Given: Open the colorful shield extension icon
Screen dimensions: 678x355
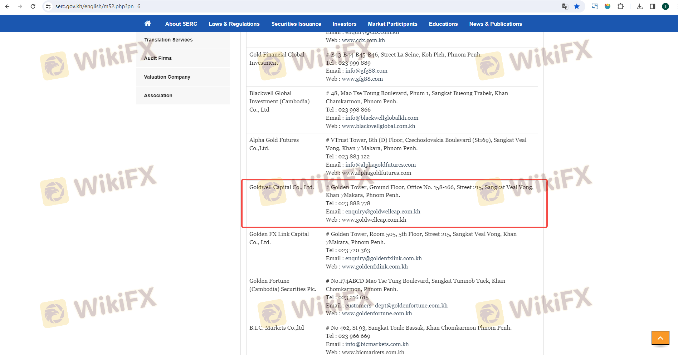Looking at the screenshot, I should click(608, 6).
